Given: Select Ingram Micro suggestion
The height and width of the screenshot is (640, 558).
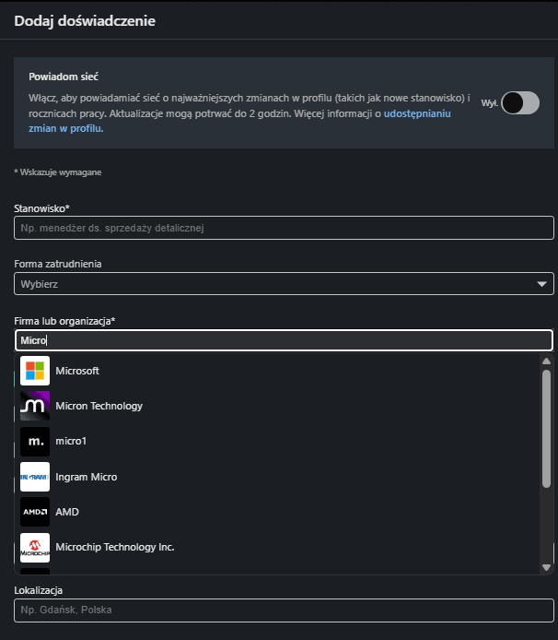Looking at the screenshot, I should click(x=277, y=477).
